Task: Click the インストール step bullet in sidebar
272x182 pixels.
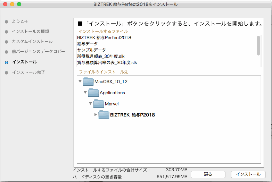Action: (6, 62)
